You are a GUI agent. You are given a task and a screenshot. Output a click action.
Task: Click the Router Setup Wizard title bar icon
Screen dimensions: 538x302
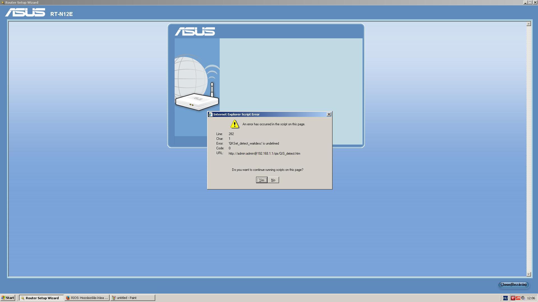click(3, 3)
